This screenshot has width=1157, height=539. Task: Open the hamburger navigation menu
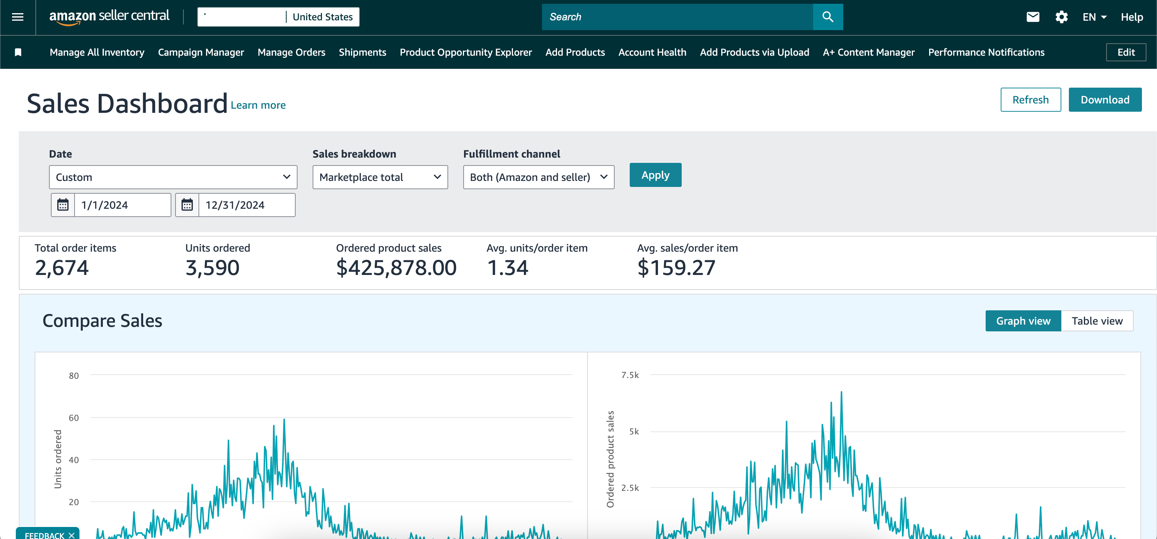click(x=18, y=17)
